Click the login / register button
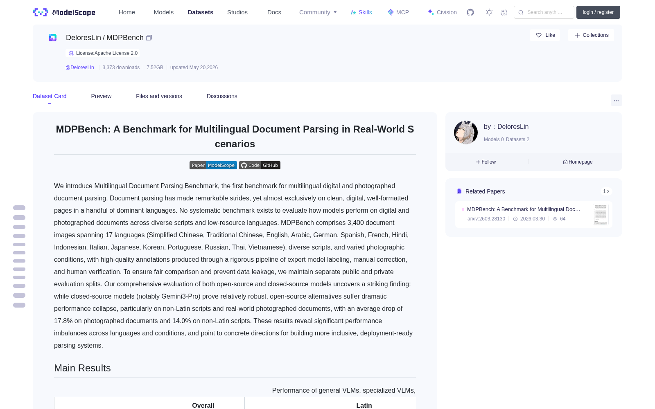655x409 pixels. coord(598,12)
